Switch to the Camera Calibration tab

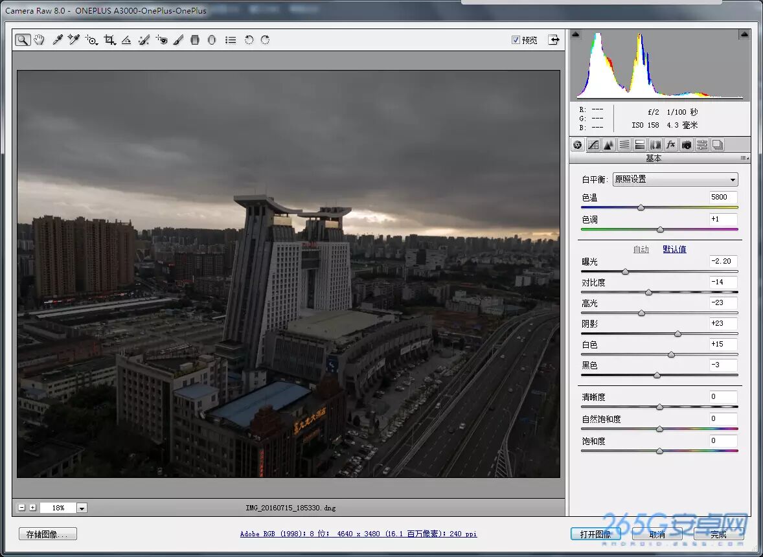(x=687, y=144)
